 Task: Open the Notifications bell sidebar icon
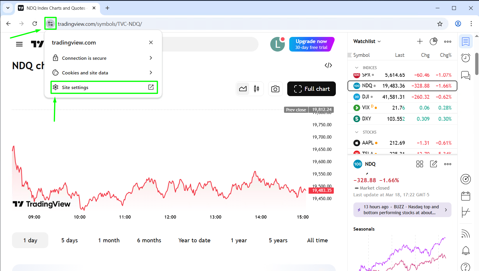(x=466, y=250)
